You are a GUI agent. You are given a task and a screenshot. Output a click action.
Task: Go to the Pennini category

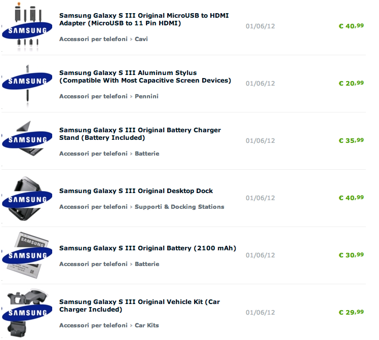(x=146, y=96)
